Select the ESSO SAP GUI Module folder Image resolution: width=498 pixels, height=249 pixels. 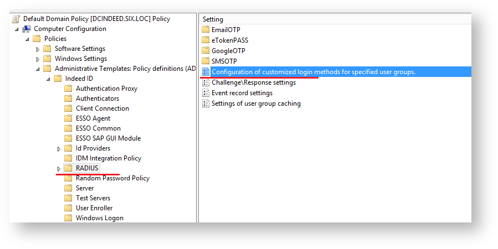pyautogui.click(x=108, y=138)
